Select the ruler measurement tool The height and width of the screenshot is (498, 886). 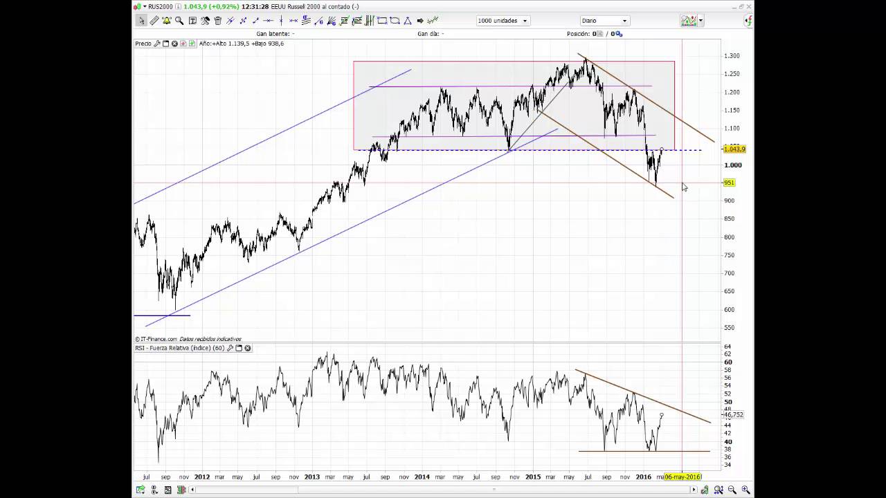154,21
